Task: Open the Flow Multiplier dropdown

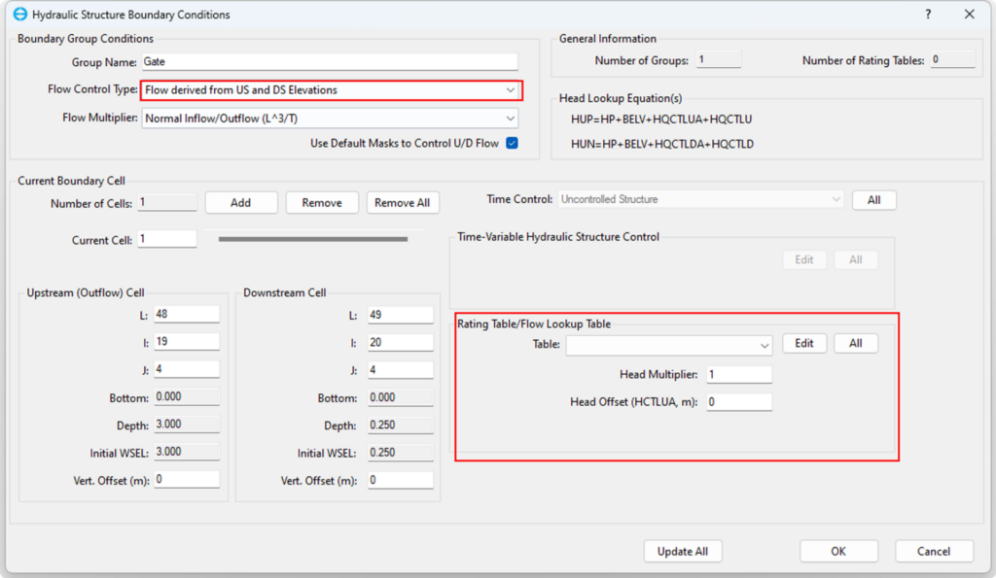Action: pos(330,118)
